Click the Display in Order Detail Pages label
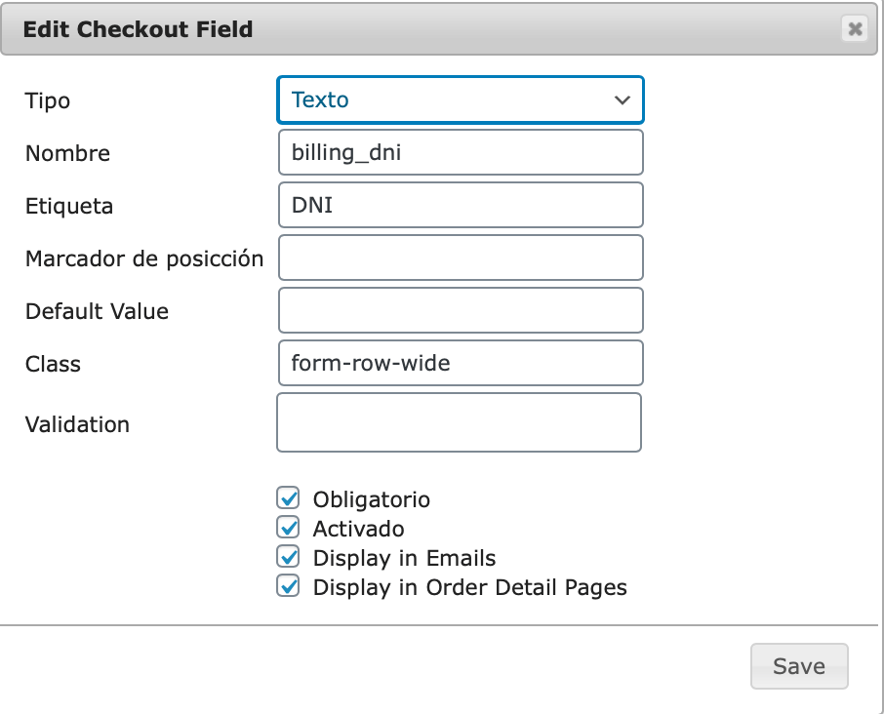 point(470,588)
